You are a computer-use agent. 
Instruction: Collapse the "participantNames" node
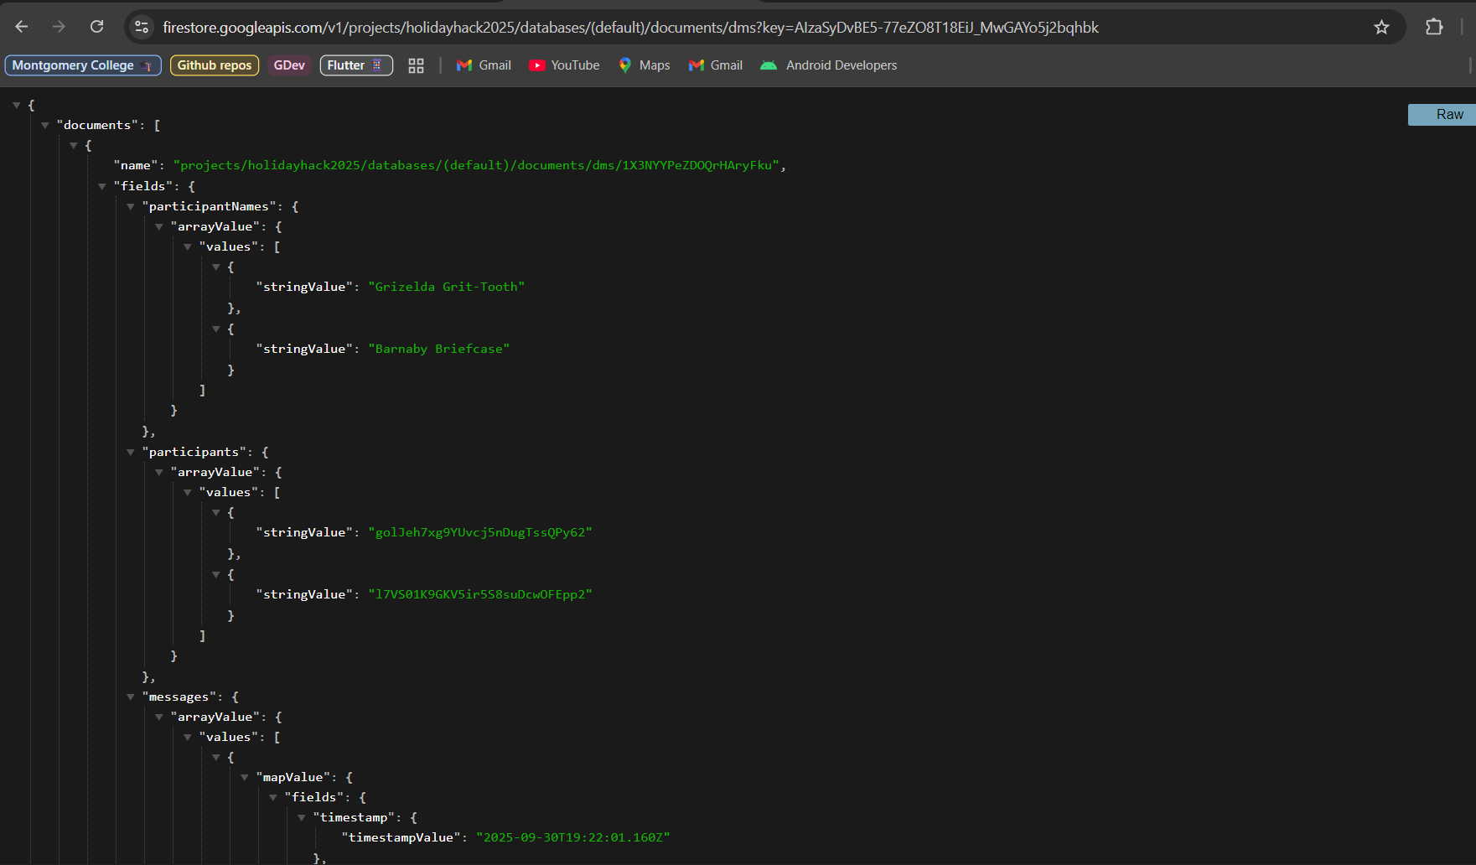130,206
